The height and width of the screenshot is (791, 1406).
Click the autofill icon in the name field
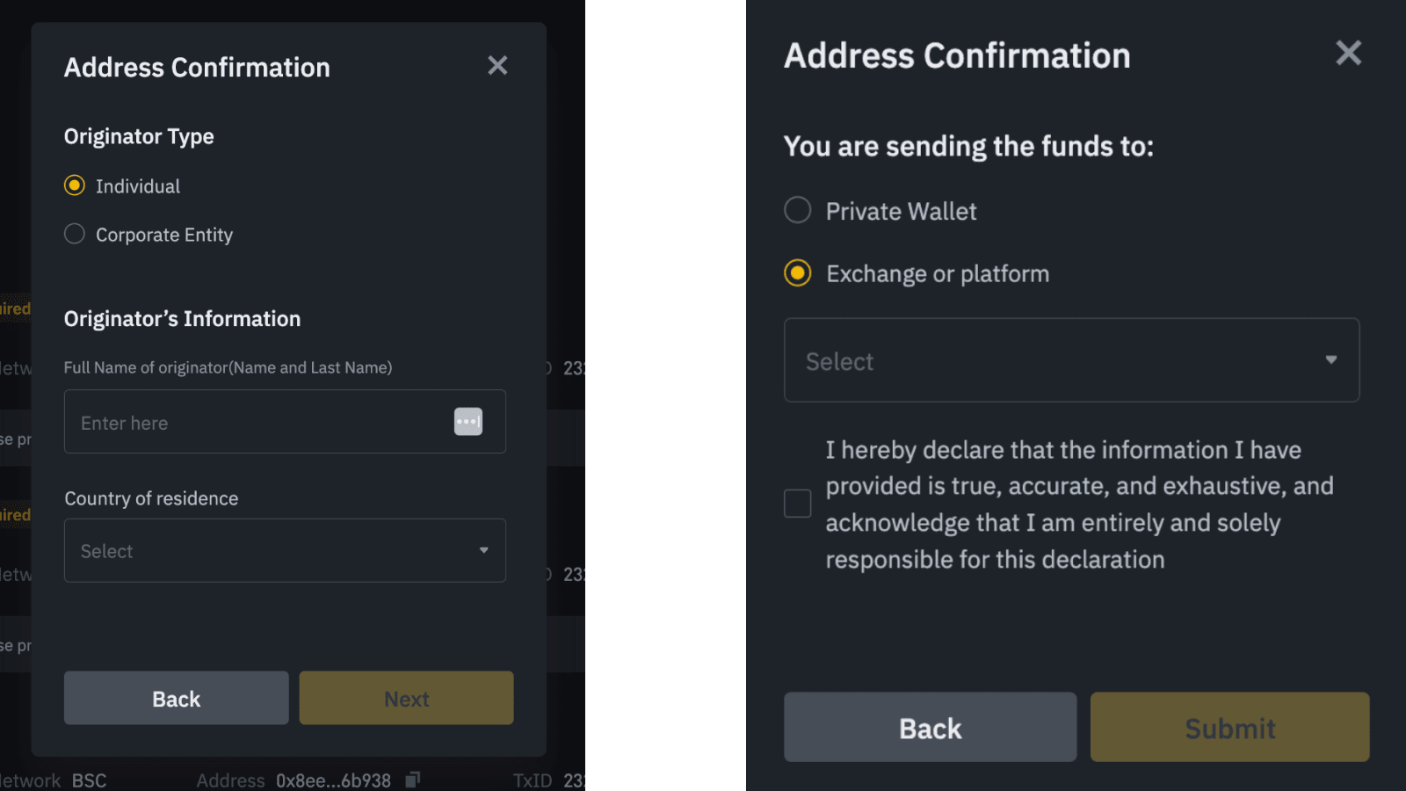coord(468,422)
